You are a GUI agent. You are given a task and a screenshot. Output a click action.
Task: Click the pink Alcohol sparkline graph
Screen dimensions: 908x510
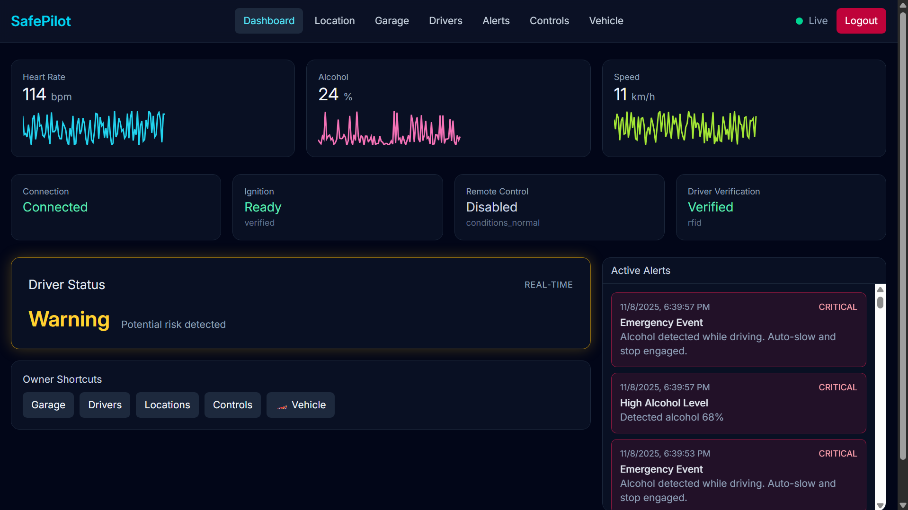pos(389,128)
